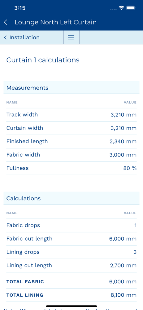
Task: Tap the TOTAL LINING value 8,100 mm
Action: pyautogui.click(x=123, y=295)
